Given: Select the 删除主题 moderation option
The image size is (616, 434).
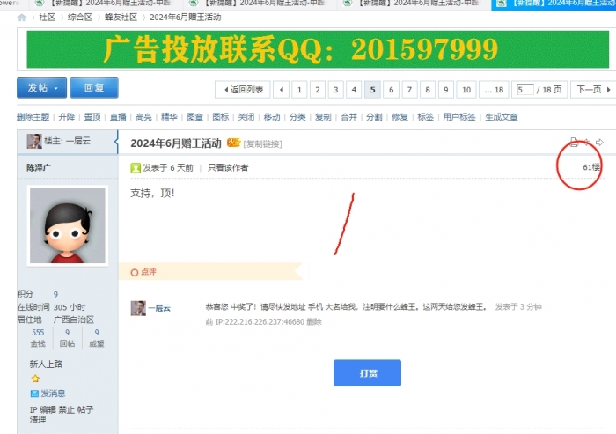Looking at the screenshot, I should 33,116.
